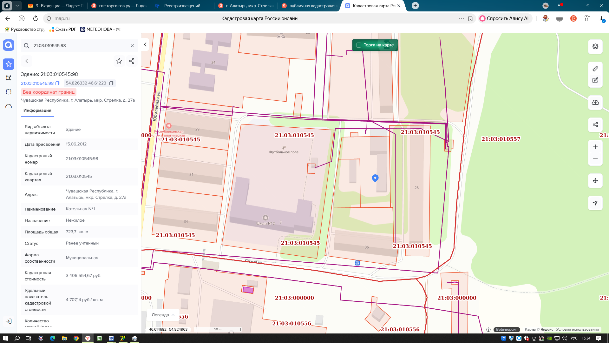Screen dimensions: 609x343
Task: Switch to the Реестр извещений browser tab
Action: click(182, 6)
